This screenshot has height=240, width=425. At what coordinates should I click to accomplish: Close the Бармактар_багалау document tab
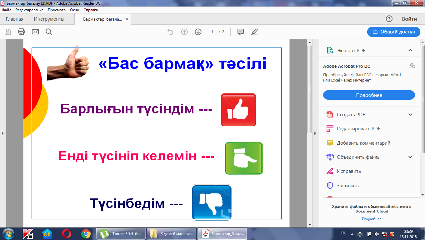127,19
